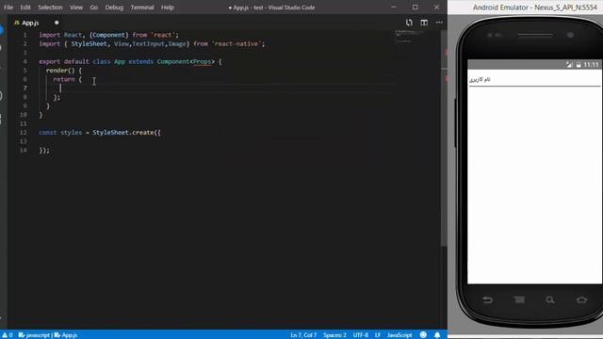Viewport: 603px width, 339px height.
Task: Click the underlined 'Props' identifier
Action: point(203,61)
